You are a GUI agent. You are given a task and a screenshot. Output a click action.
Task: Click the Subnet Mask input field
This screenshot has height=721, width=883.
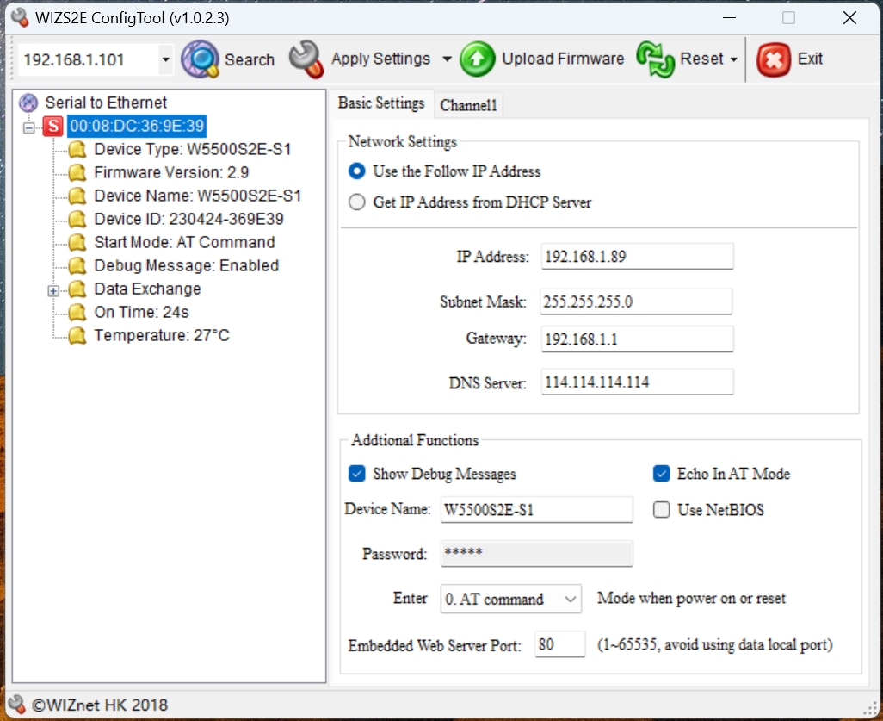pyautogui.click(x=636, y=301)
